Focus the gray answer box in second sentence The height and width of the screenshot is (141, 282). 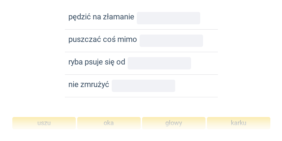[171, 41]
